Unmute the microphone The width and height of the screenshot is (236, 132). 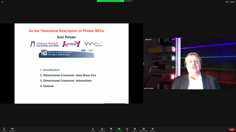(4, 129)
